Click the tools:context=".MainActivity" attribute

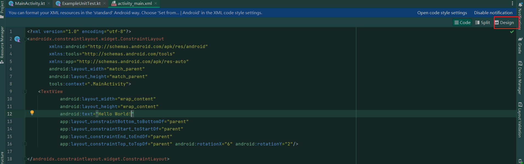point(89,84)
